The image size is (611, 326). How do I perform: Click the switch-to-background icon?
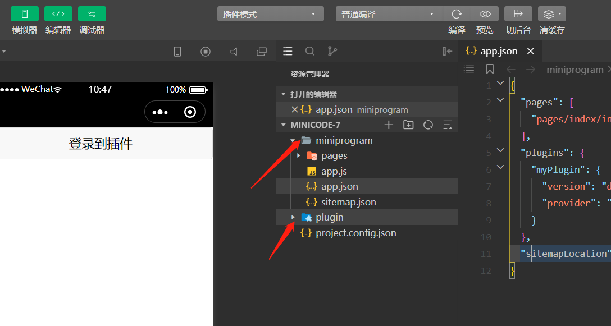click(x=518, y=14)
